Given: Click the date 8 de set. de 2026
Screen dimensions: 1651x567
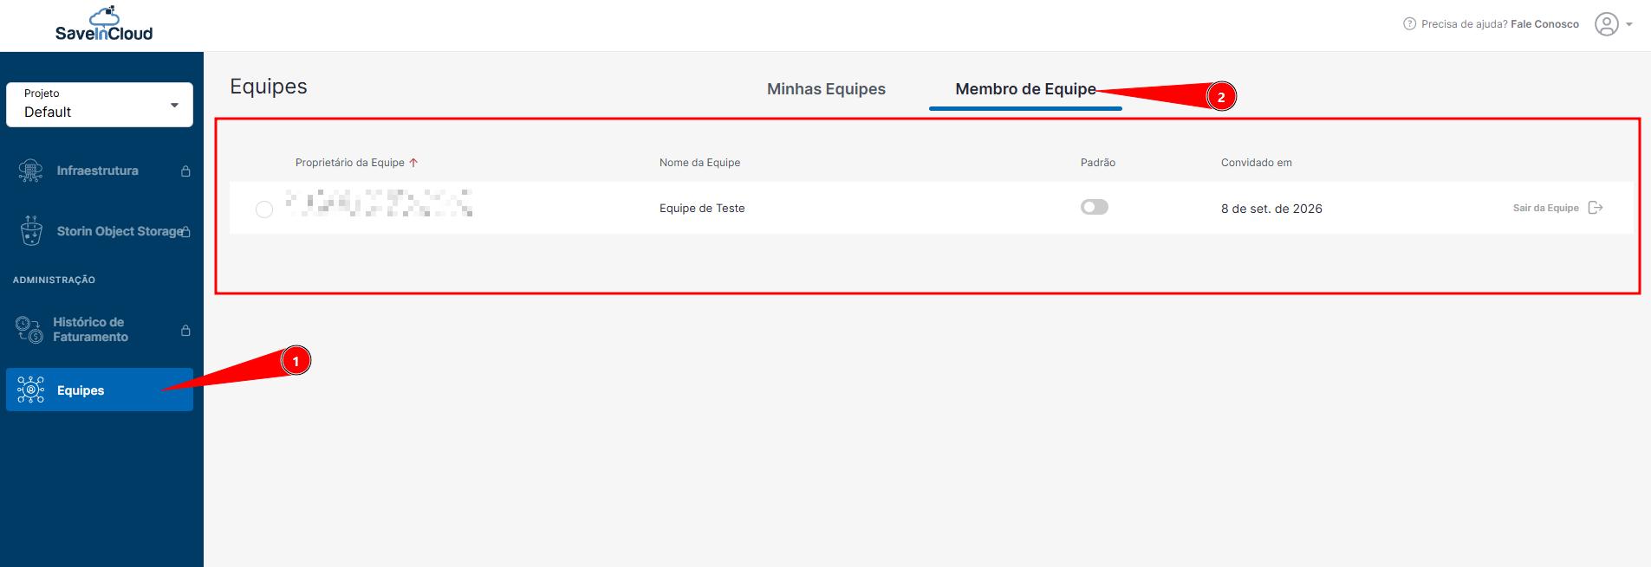Looking at the screenshot, I should click(1271, 209).
